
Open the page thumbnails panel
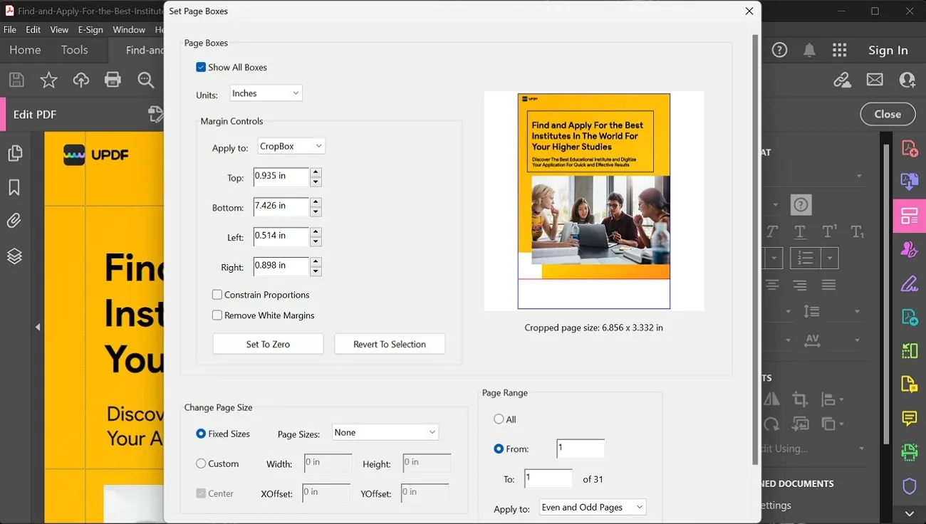coord(14,152)
